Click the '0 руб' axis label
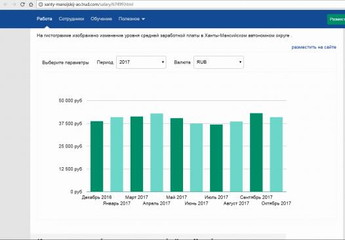This screenshot has height=240, width=345. (x=76, y=192)
